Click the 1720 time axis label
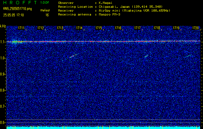This screenshot has width=203, height=129. click(196, 28)
